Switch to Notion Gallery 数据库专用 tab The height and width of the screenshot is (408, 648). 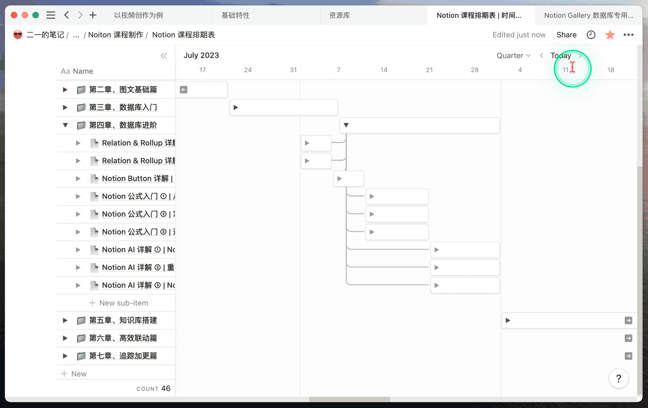(x=589, y=15)
